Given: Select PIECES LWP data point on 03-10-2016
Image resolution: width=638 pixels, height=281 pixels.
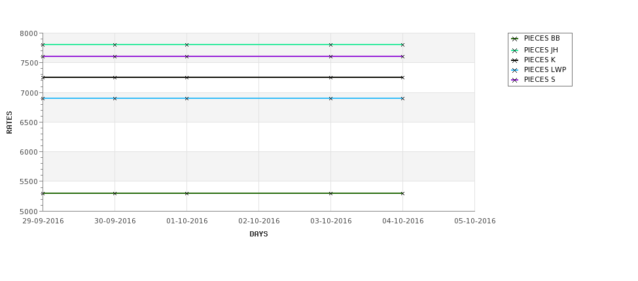Looking at the screenshot, I should point(331,98).
